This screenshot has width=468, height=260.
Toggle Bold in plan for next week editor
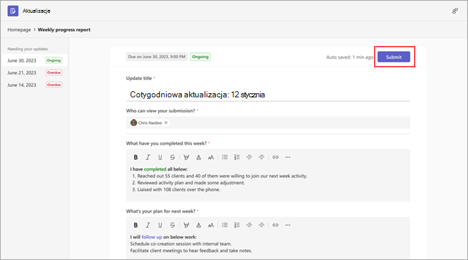point(135,225)
